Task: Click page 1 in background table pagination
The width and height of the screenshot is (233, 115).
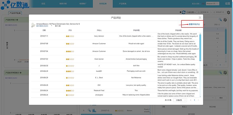Action: pos(220,65)
